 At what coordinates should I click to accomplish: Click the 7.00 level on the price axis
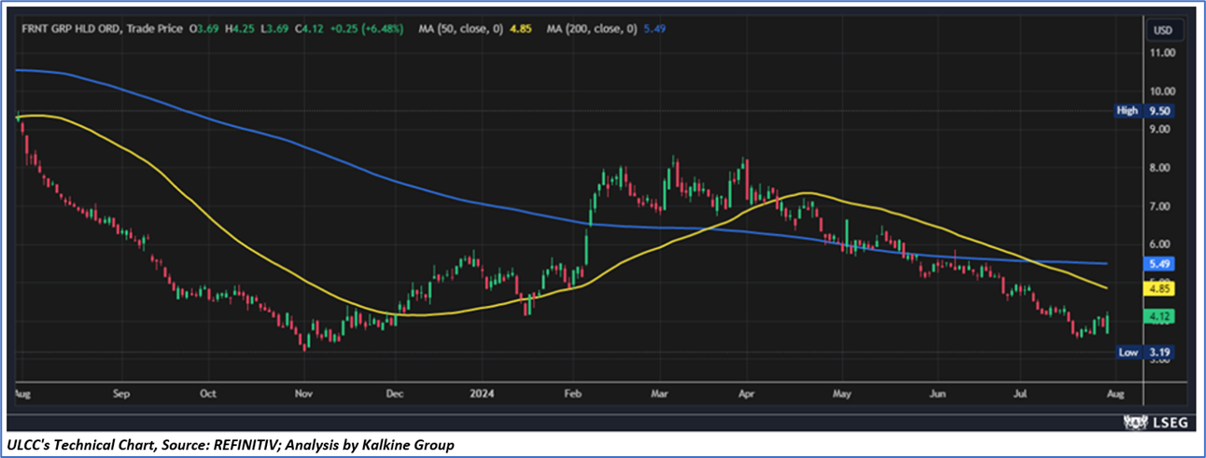[1162, 206]
